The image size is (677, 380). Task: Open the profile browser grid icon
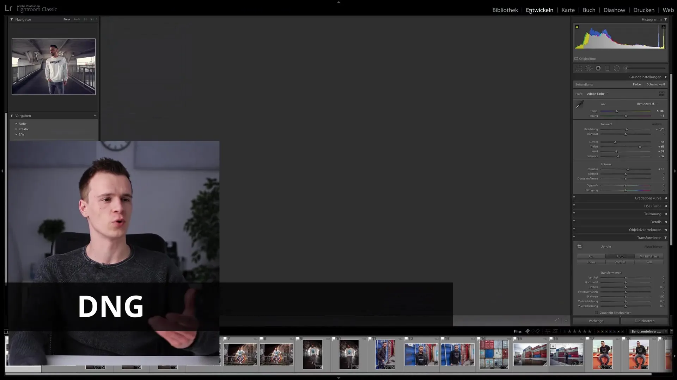(x=662, y=94)
